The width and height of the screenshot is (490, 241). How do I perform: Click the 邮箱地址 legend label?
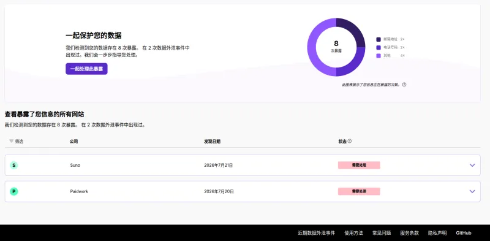[x=390, y=39]
